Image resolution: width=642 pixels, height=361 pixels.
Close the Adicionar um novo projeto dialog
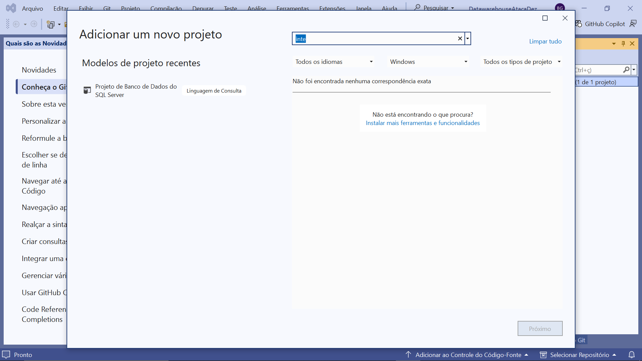click(565, 18)
